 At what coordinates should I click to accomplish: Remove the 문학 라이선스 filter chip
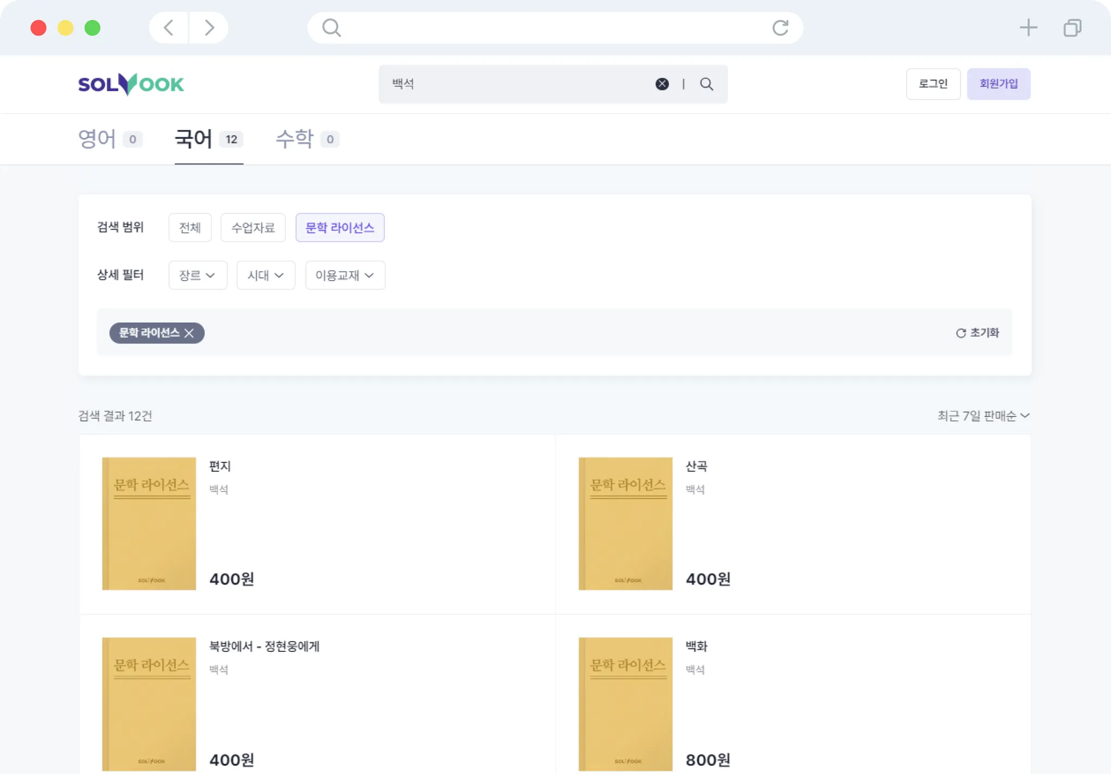189,333
